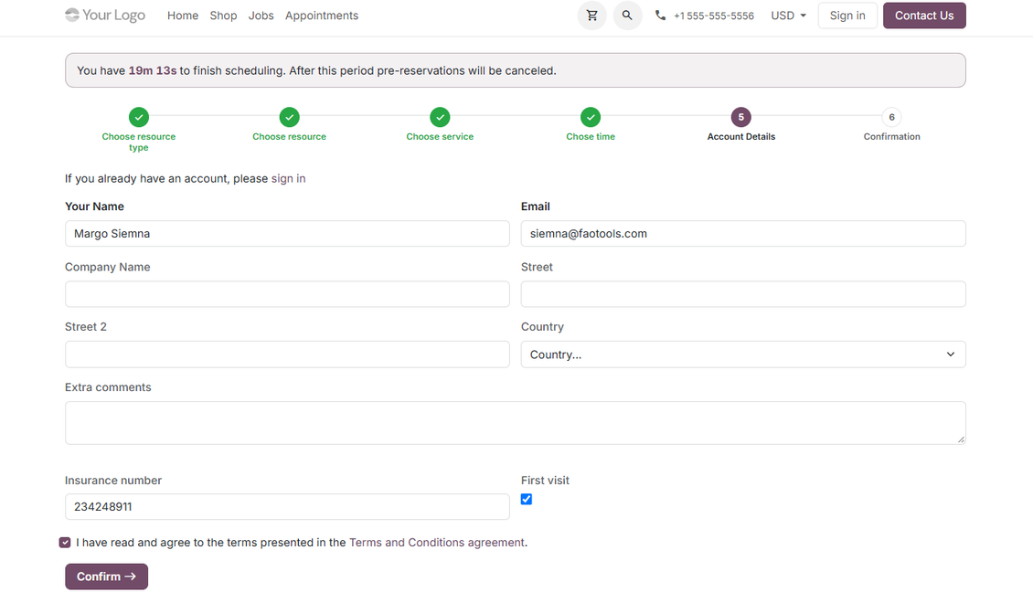Click the Choose resource step label
The width and height of the screenshot is (1033, 603).
[289, 136]
